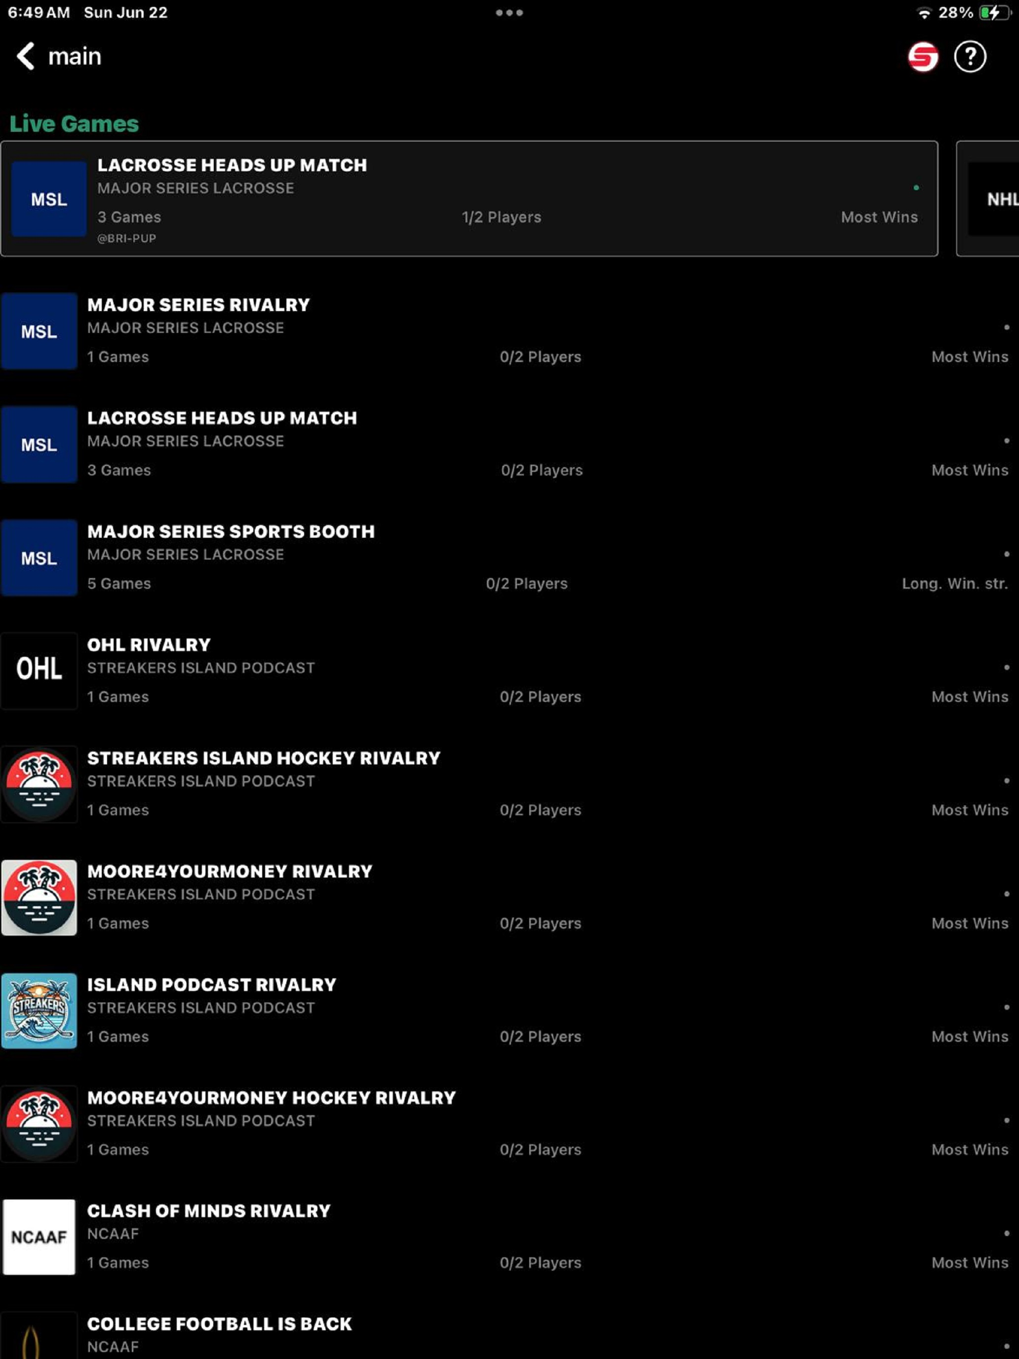
Task: Open the Island Podcast Rivalry game
Action: pos(212,985)
